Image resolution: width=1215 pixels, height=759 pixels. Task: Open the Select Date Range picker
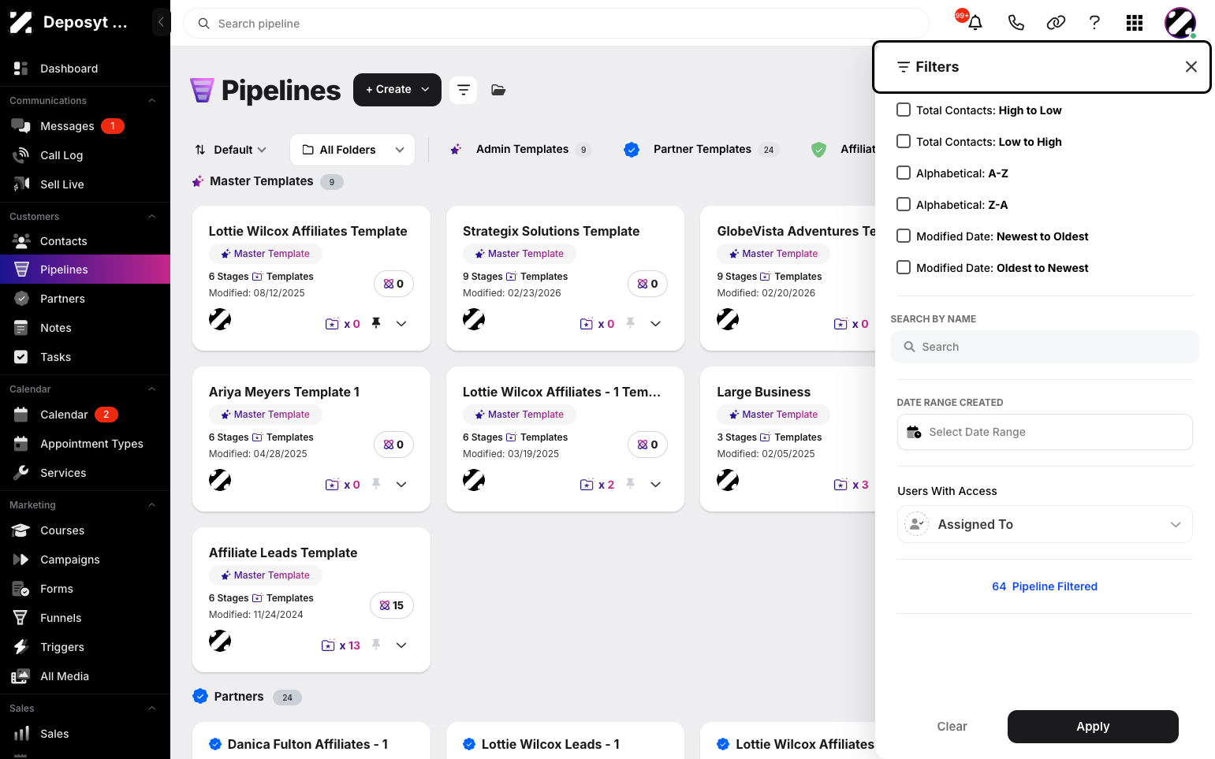1045,432
